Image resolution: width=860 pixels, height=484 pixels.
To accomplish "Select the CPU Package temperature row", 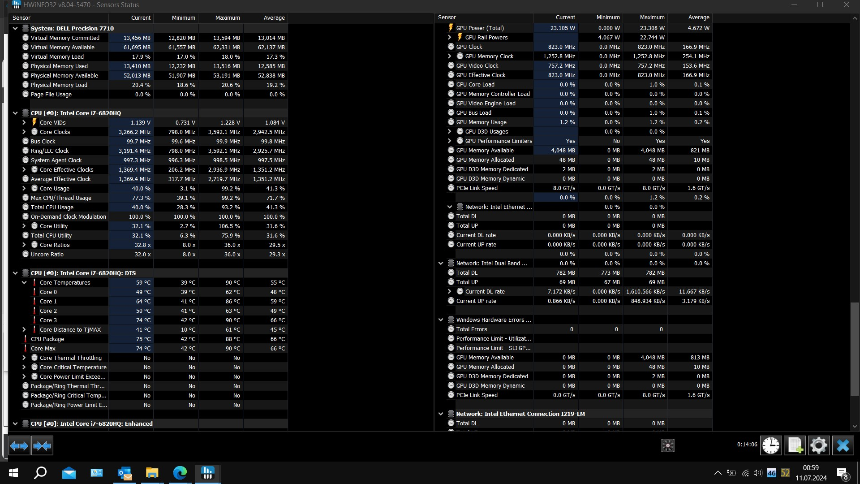I will pyautogui.click(x=148, y=339).
